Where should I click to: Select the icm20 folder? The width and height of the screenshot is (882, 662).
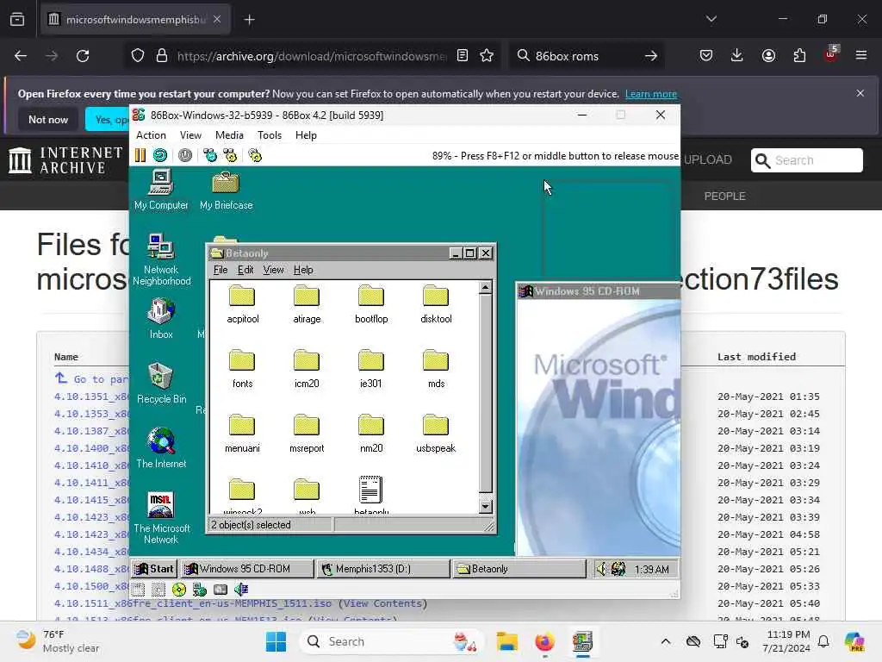(x=307, y=369)
